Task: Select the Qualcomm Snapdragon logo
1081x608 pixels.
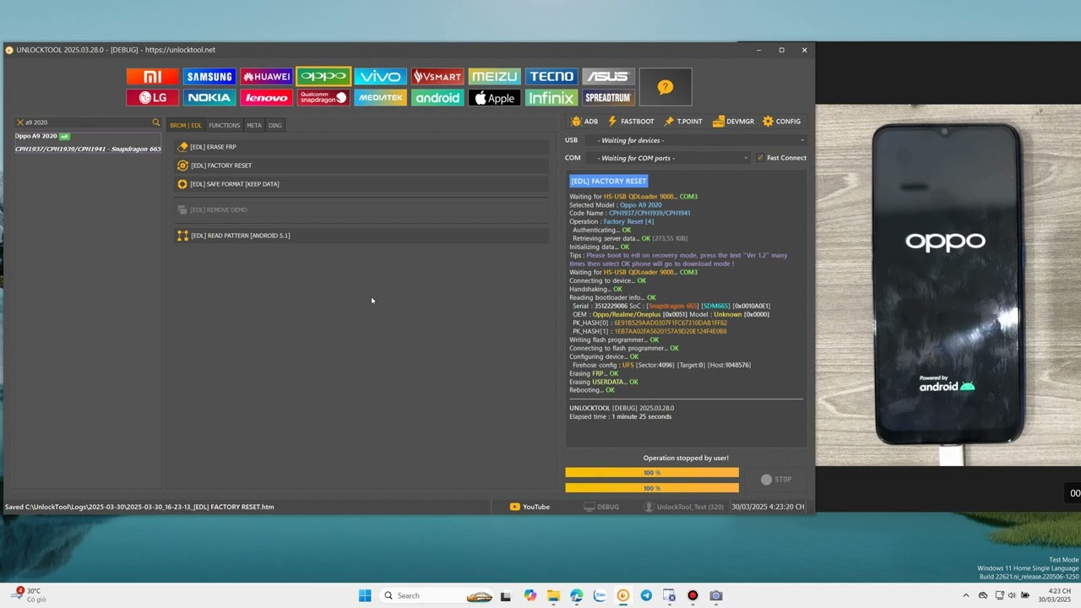Action: click(323, 98)
